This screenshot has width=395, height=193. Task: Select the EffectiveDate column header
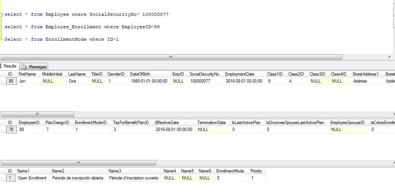pos(167,123)
